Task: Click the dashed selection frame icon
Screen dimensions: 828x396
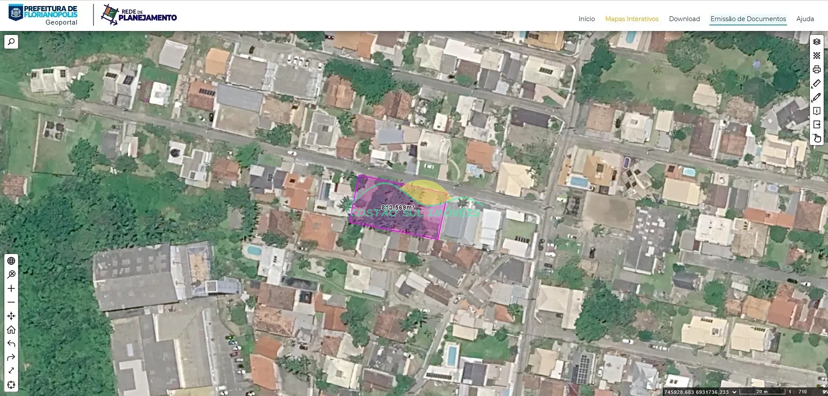Action: coord(11,384)
